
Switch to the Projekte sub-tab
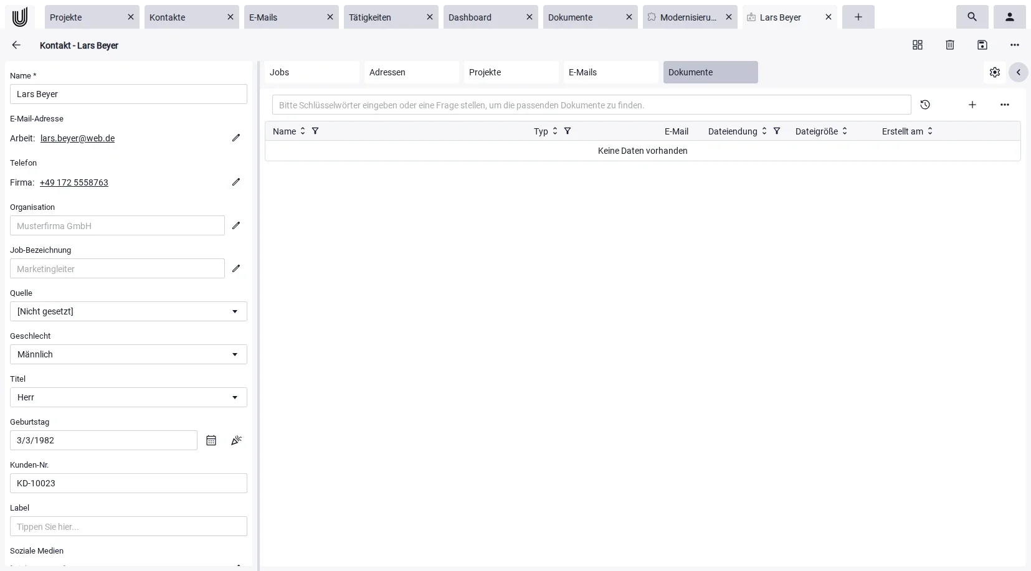(x=511, y=72)
